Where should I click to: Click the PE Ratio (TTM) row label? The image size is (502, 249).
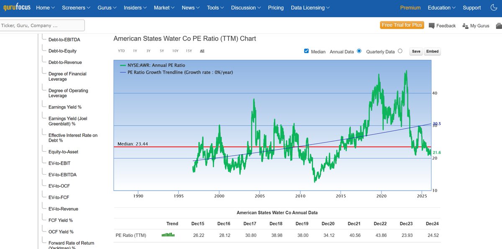coord(131,235)
